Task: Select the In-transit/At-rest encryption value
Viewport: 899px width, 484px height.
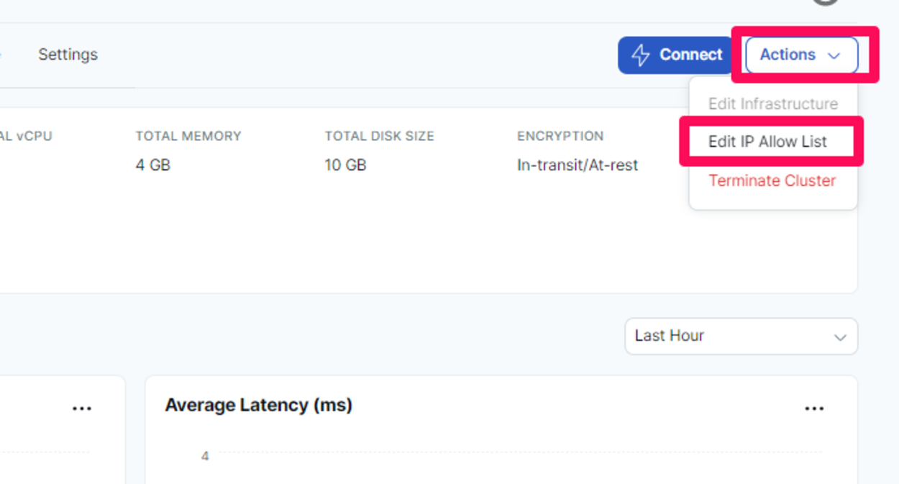Action: pos(578,165)
